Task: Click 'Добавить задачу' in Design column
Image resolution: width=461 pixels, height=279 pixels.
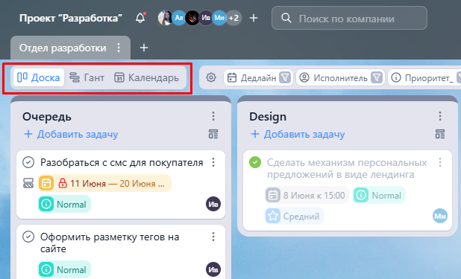Action: coord(298,134)
